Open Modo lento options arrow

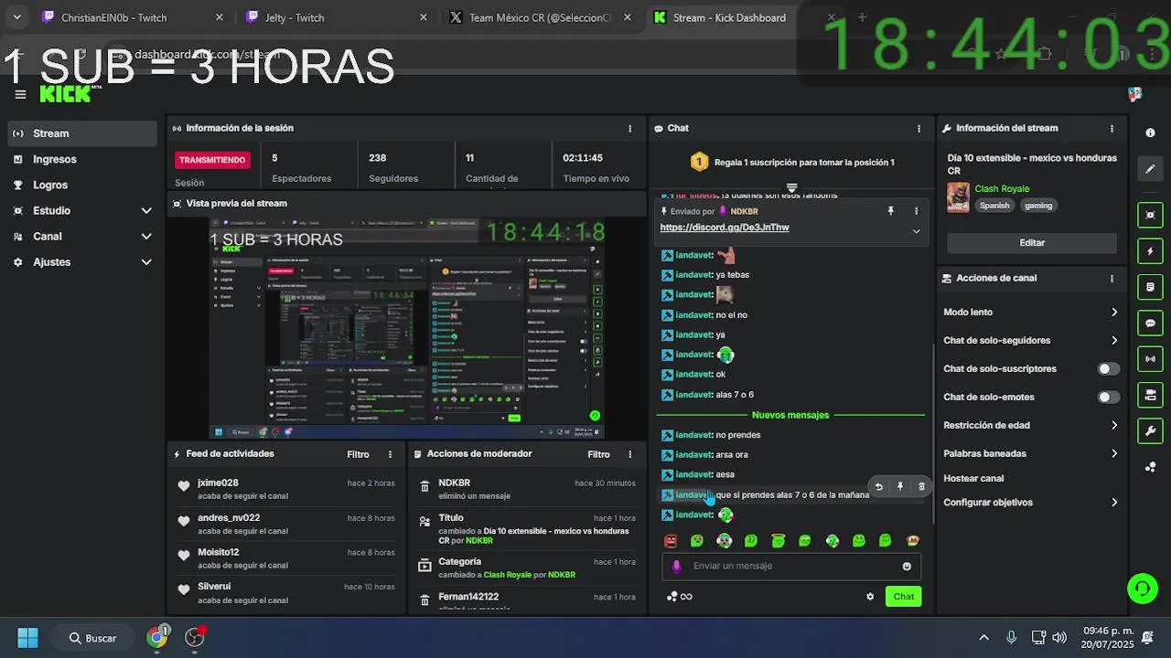tap(1113, 313)
